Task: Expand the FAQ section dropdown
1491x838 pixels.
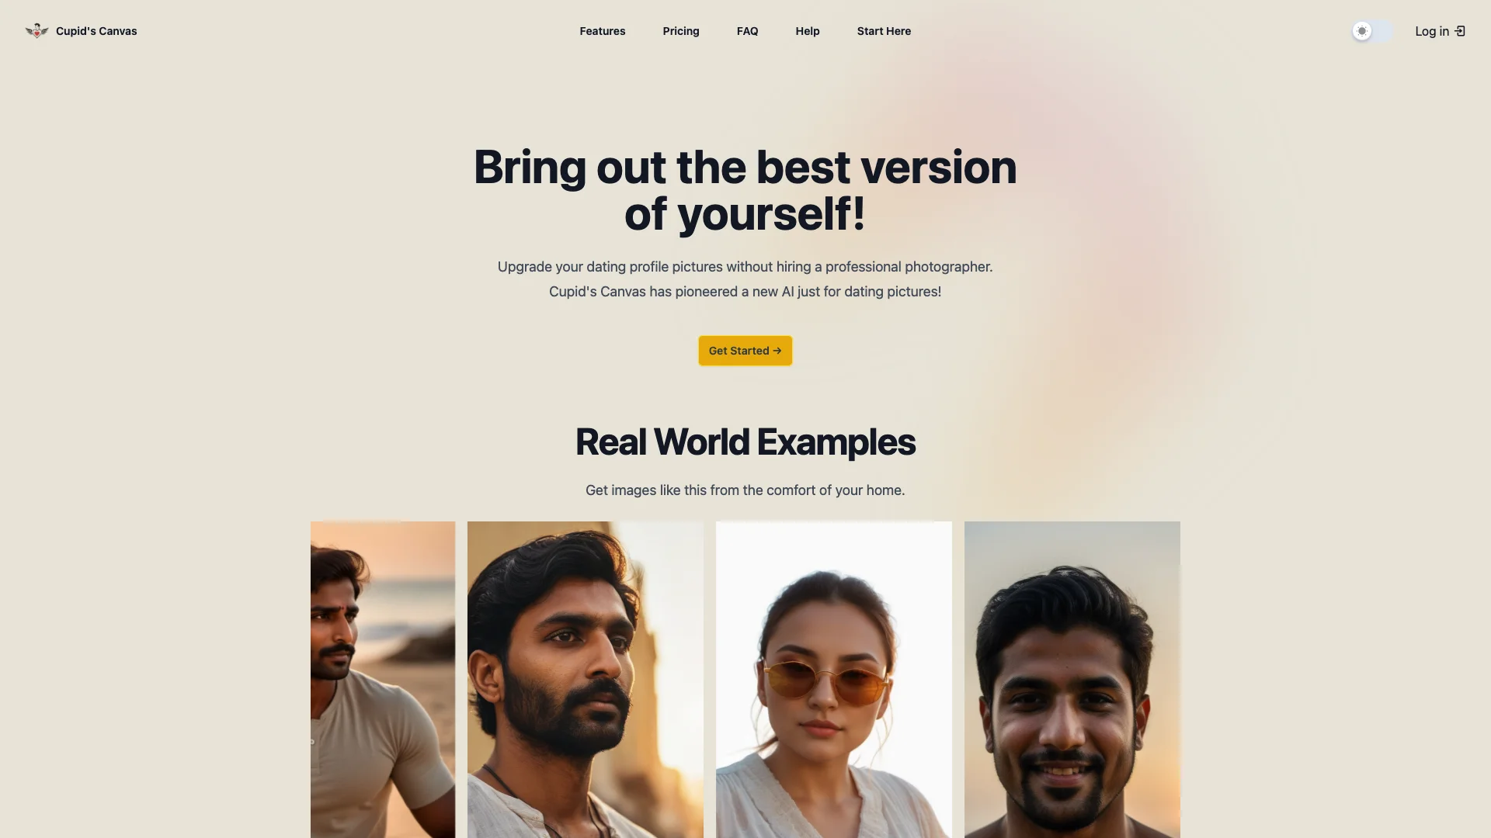Action: [748, 31]
